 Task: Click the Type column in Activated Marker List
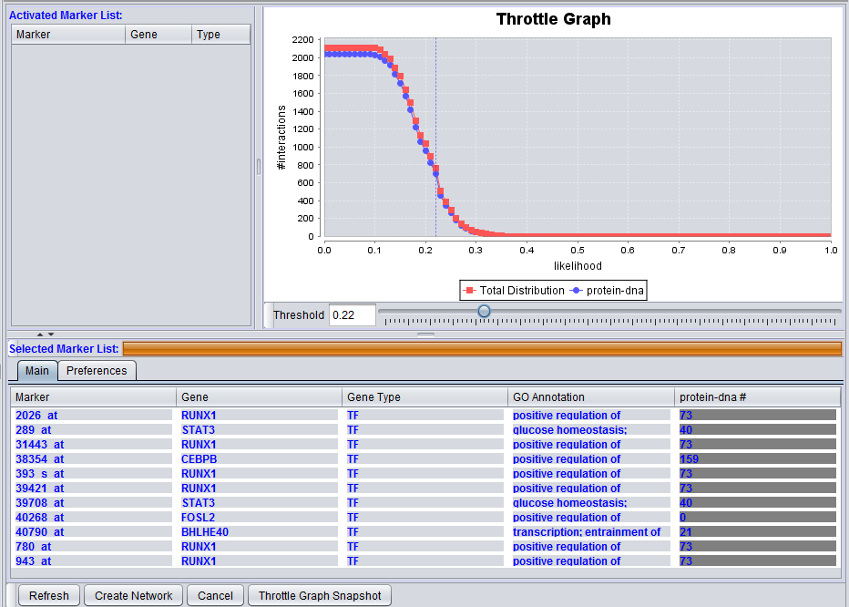click(220, 35)
